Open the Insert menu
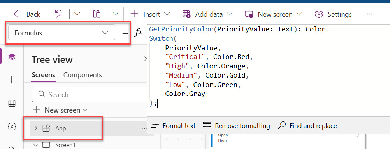This screenshot has height=149, width=390. point(150,14)
